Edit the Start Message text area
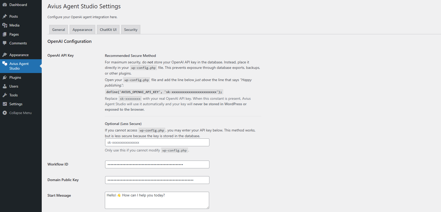 click(x=157, y=200)
